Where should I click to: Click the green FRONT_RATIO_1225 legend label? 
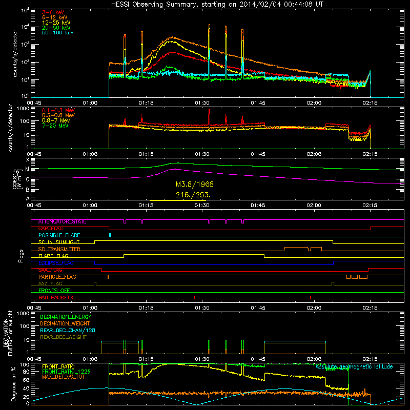[66, 372]
